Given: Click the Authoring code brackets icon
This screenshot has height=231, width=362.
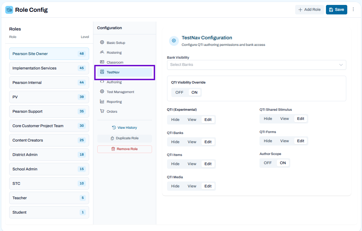Looking at the screenshot, I should pyautogui.click(x=102, y=82).
